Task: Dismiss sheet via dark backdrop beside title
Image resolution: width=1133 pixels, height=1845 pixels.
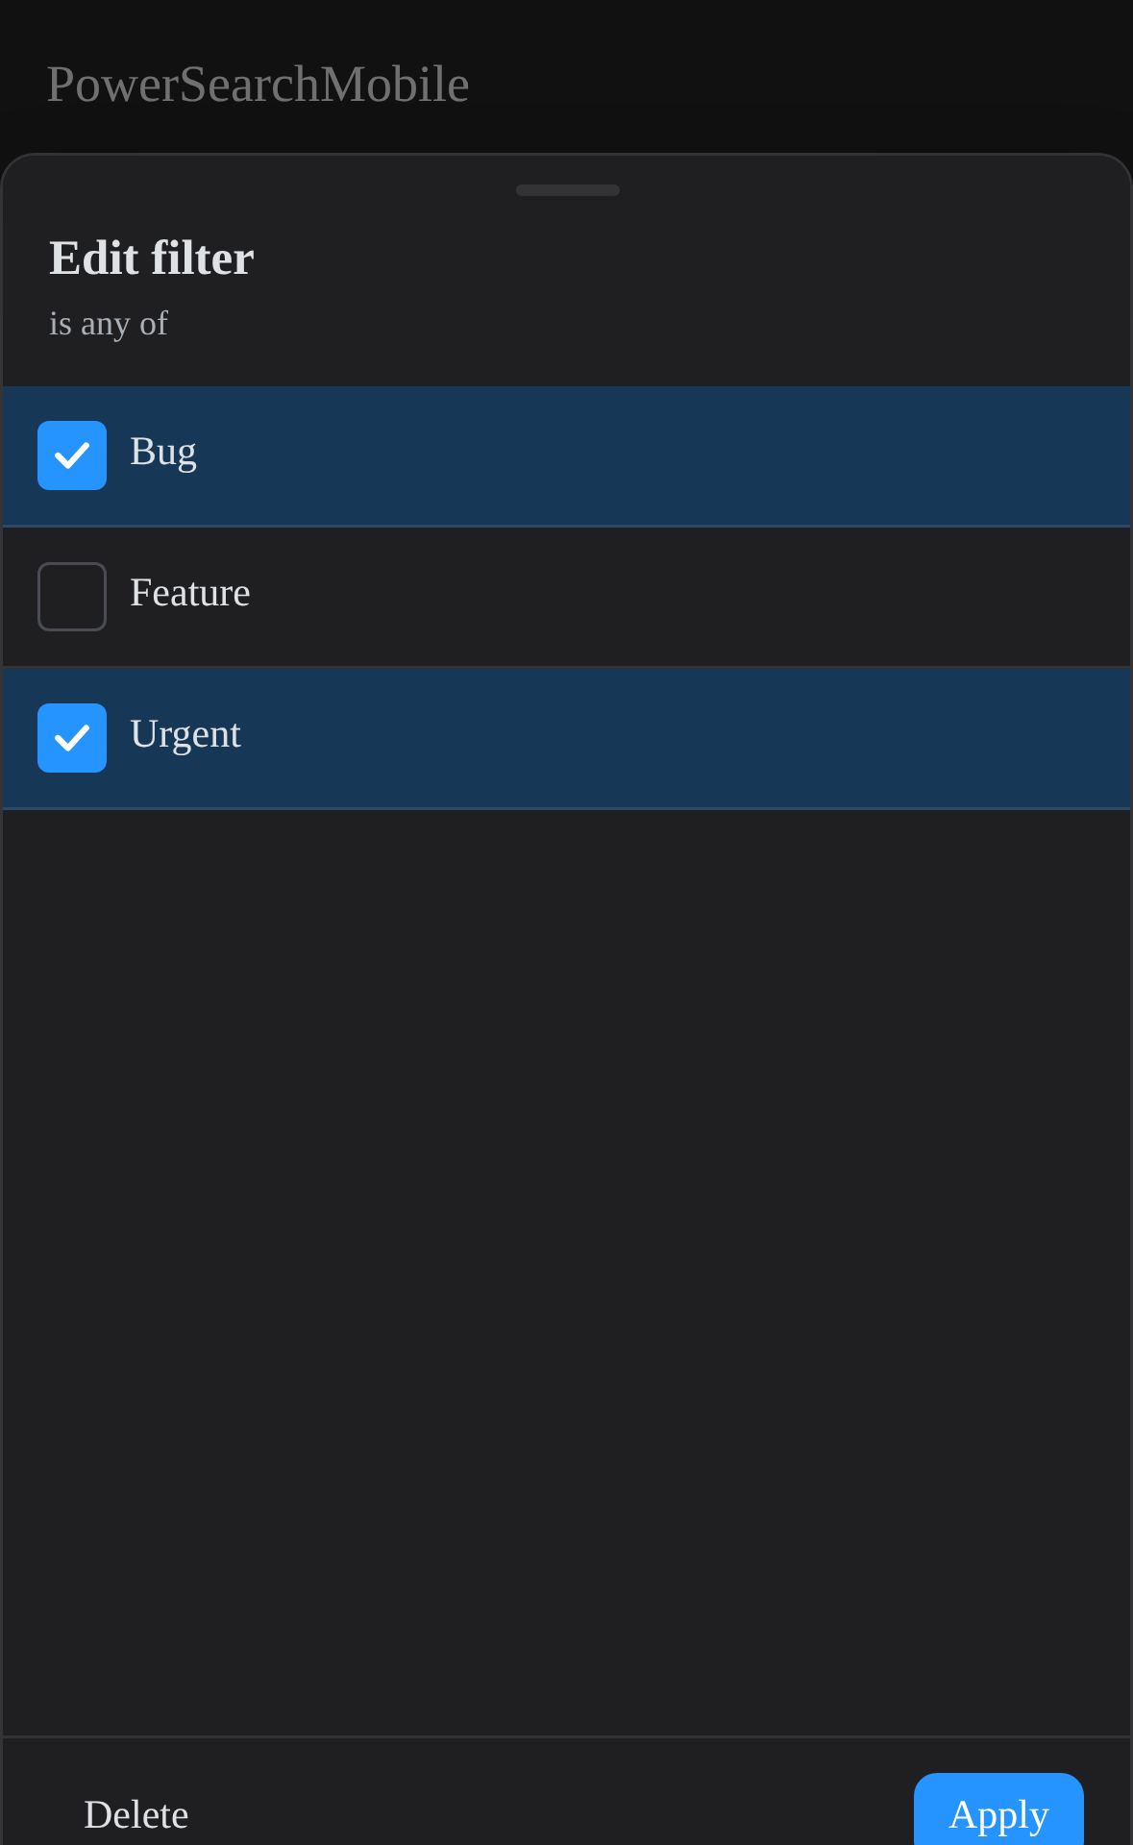Action: [798, 82]
